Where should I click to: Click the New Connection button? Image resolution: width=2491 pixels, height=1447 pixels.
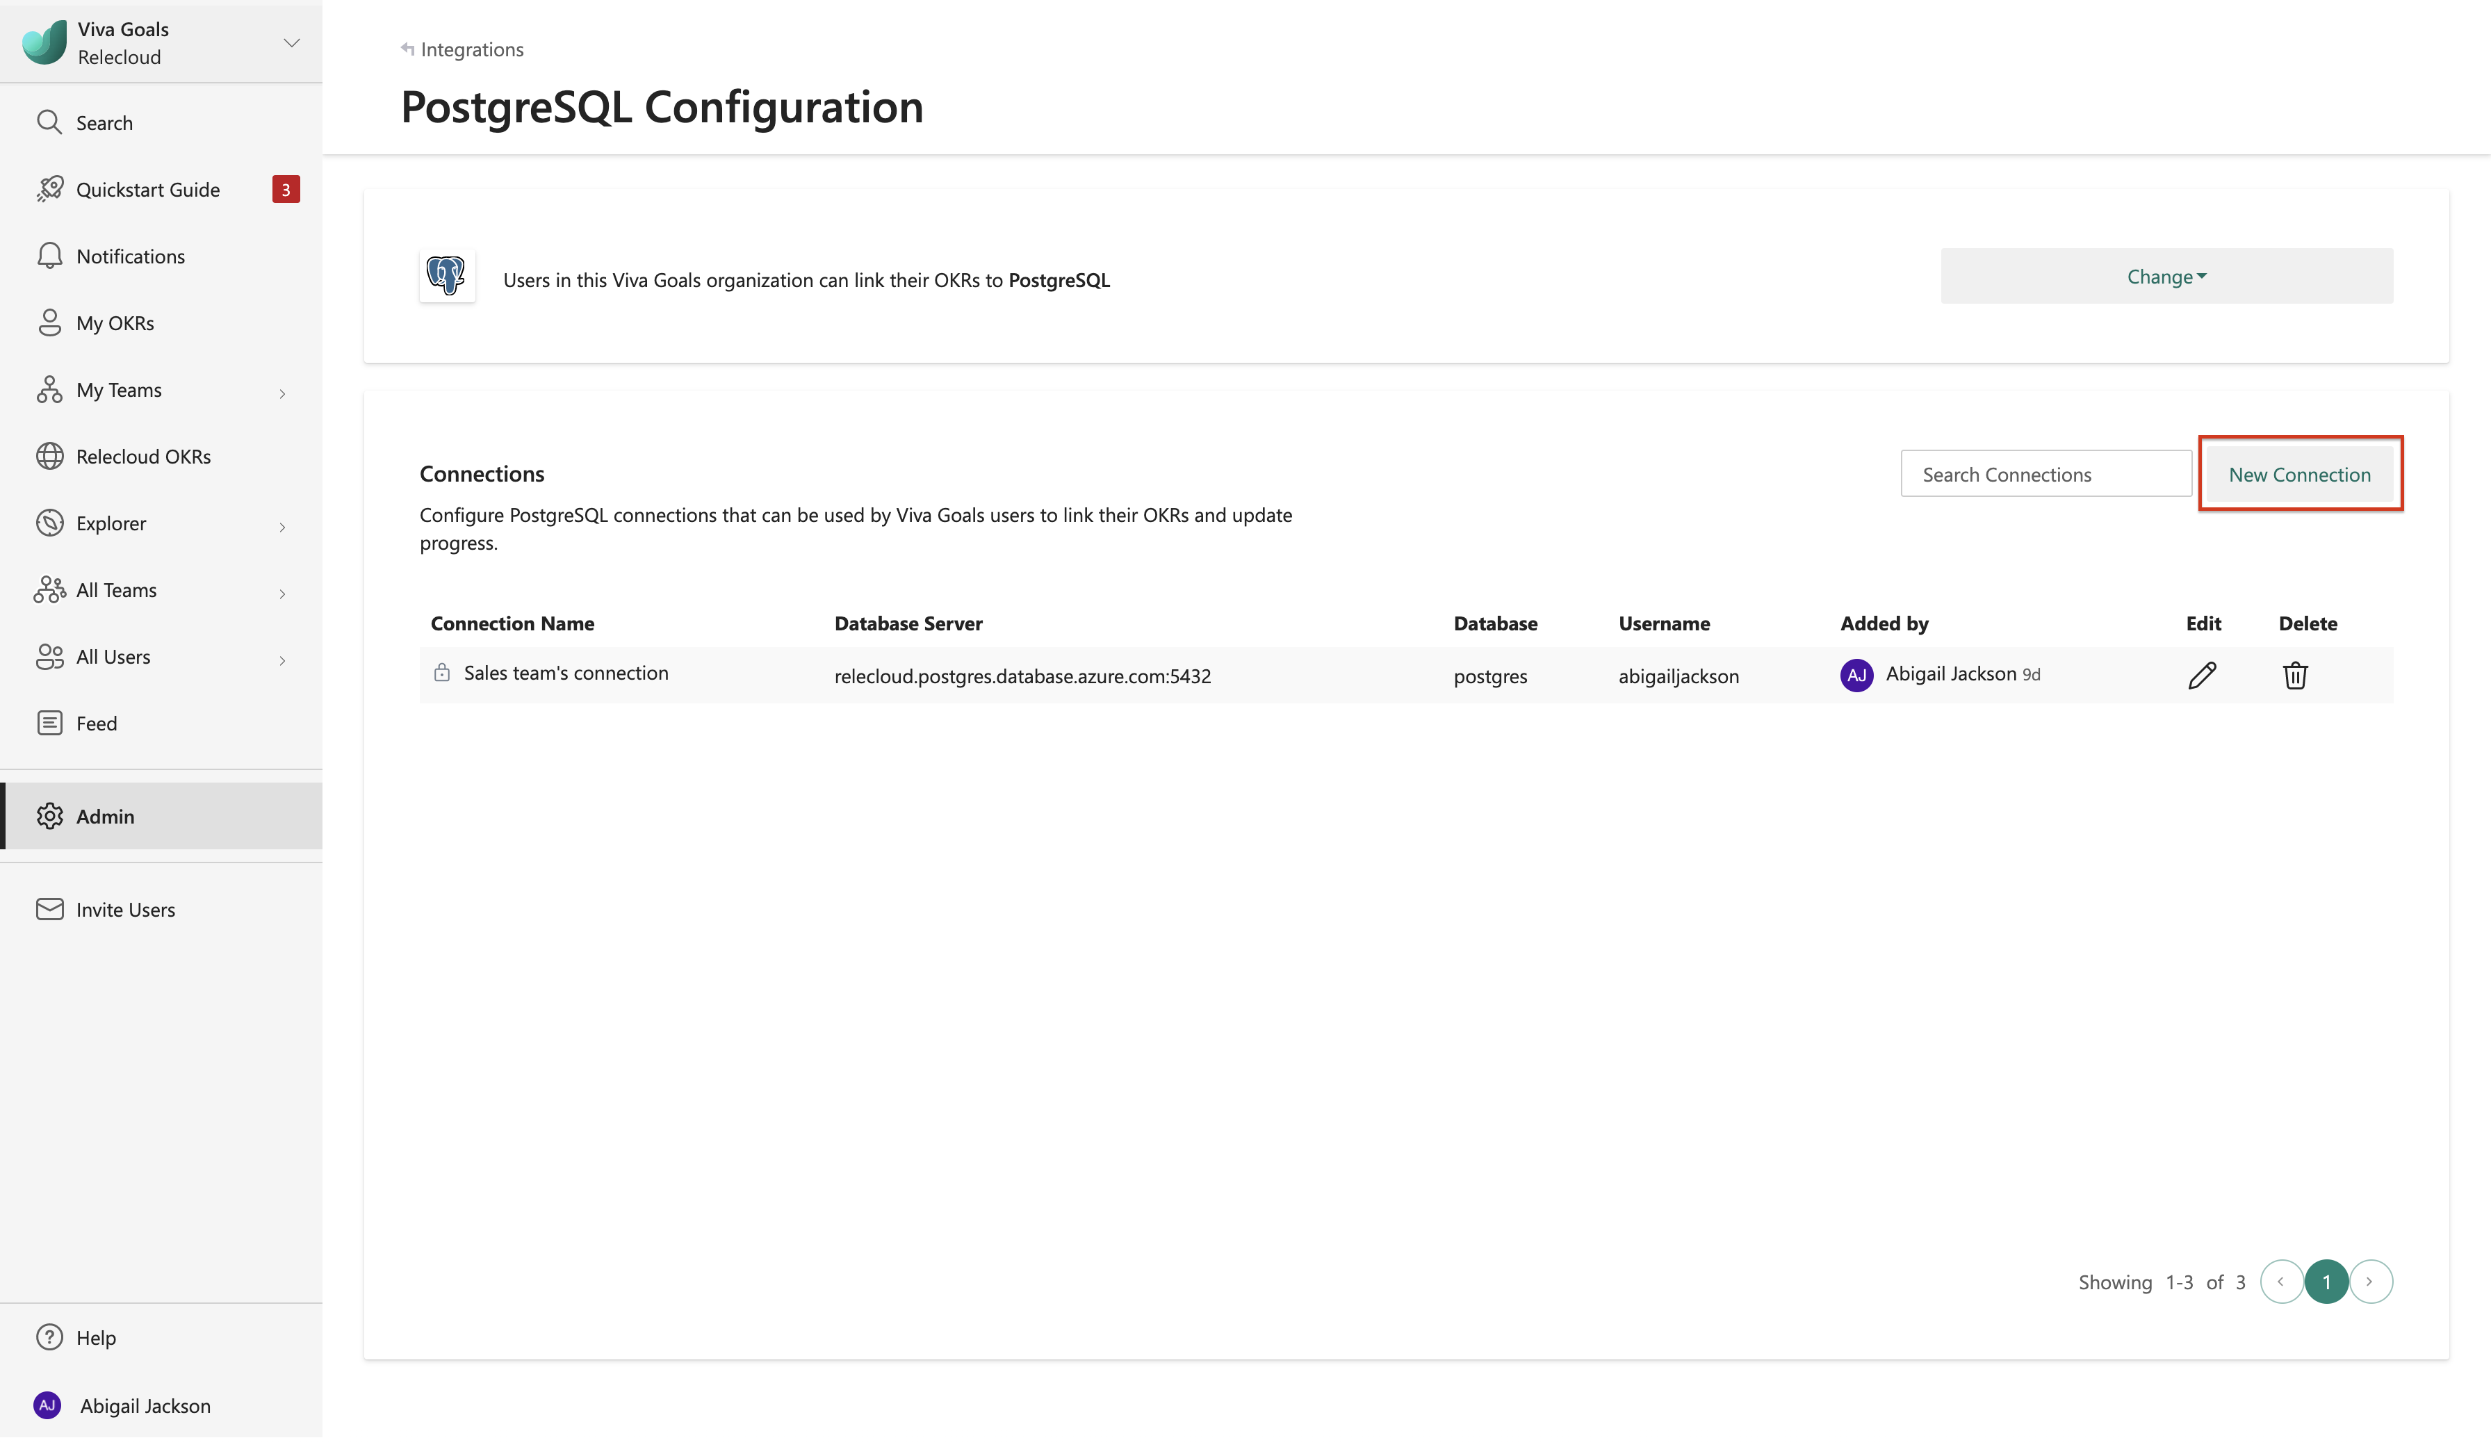pyautogui.click(x=2299, y=473)
